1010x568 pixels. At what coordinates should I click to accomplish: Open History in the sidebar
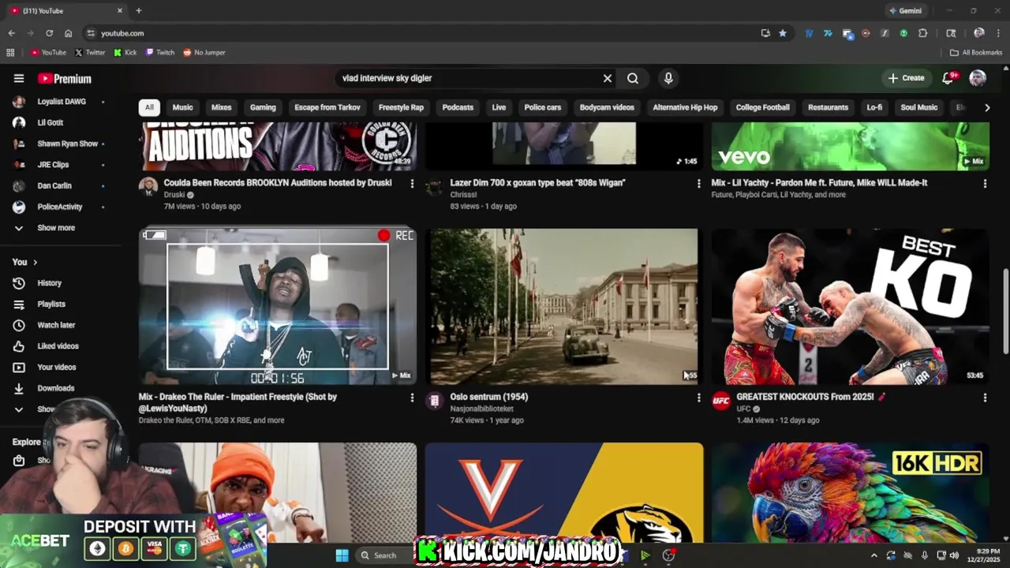point(49,283)
